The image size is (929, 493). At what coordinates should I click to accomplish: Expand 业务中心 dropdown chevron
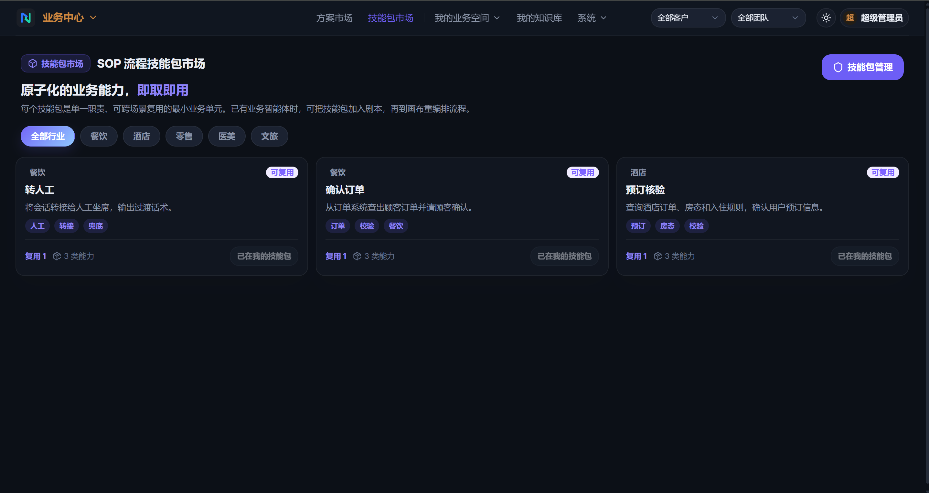pyautogui.click(x=93, y=18)
